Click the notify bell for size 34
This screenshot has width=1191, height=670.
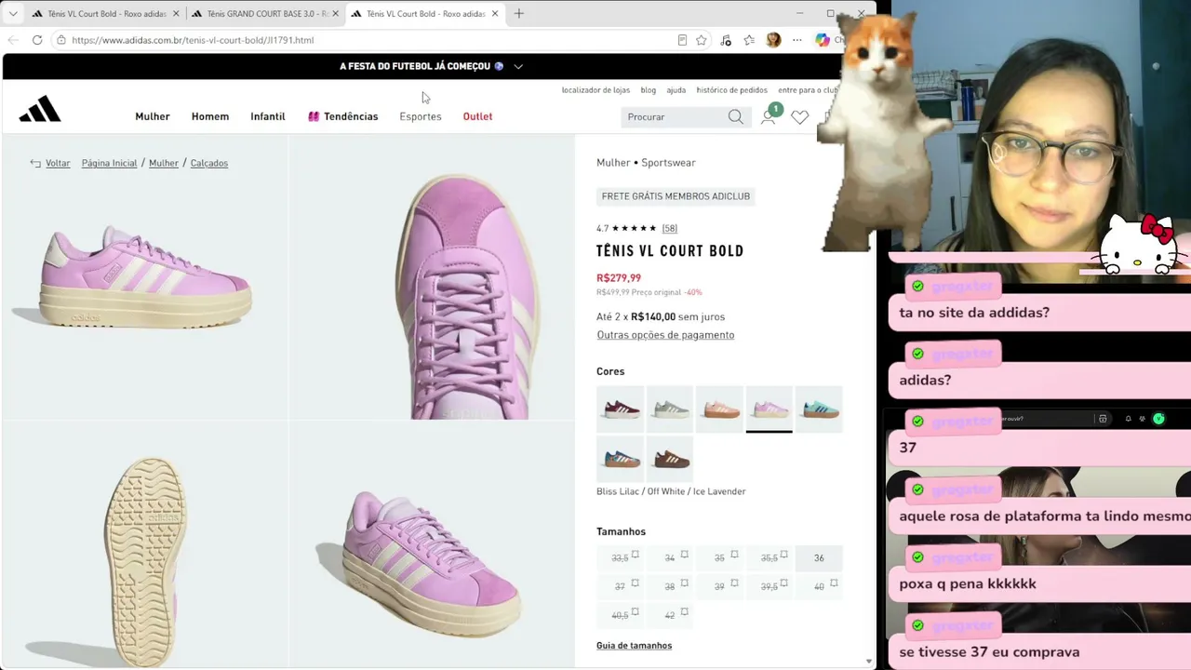(685, 555)
